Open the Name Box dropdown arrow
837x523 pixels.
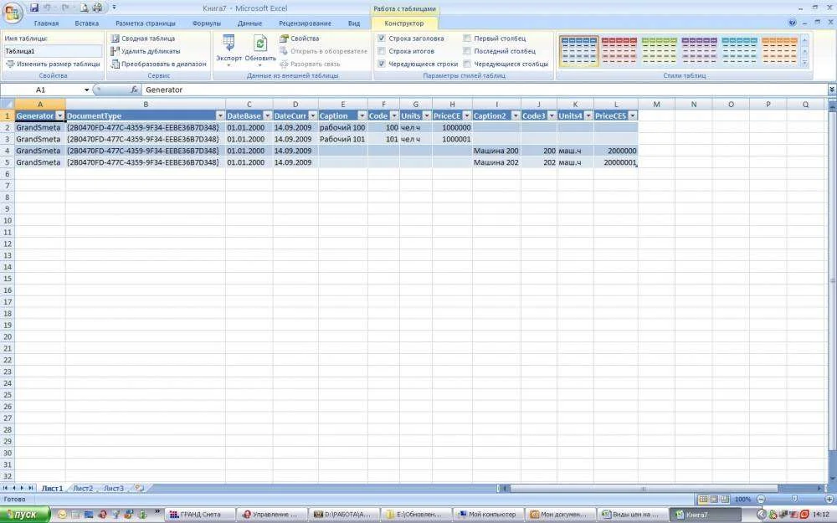86,90
